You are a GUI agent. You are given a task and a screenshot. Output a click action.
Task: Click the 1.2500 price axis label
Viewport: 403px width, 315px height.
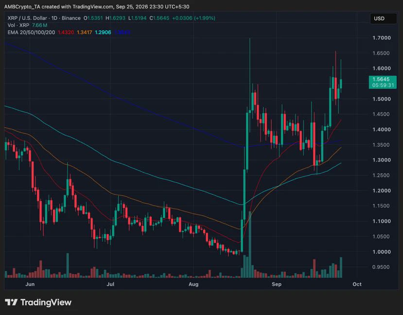pos(382,175)
